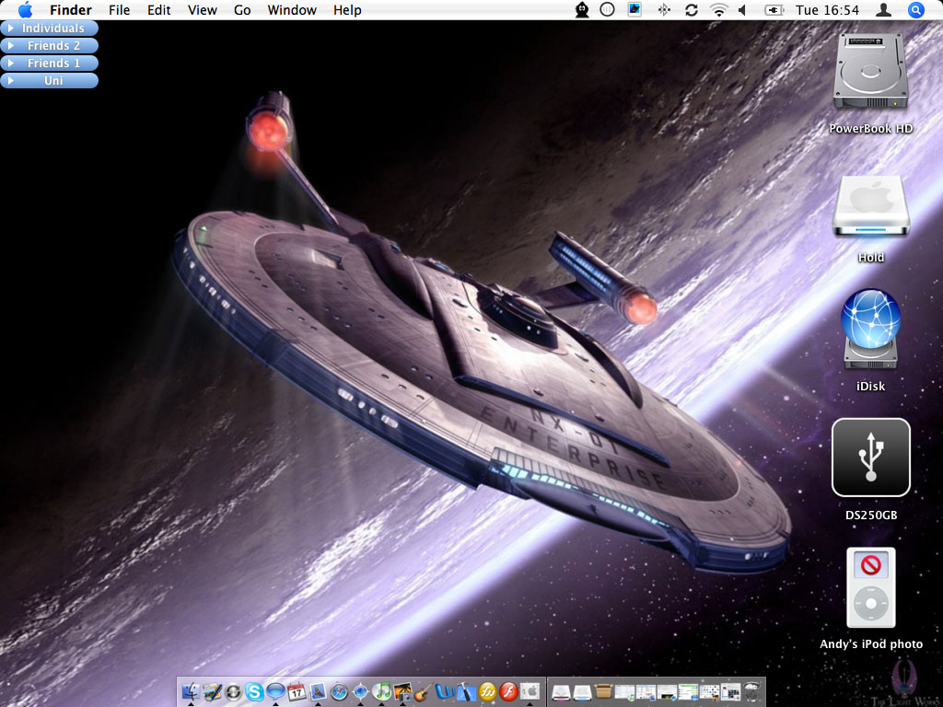Launch iTunes from the Dock

click(381, 691)
